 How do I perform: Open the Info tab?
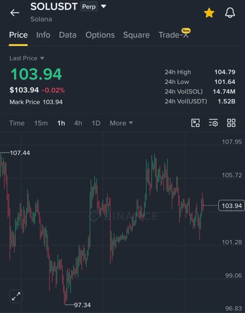click(x=43, y=35)
